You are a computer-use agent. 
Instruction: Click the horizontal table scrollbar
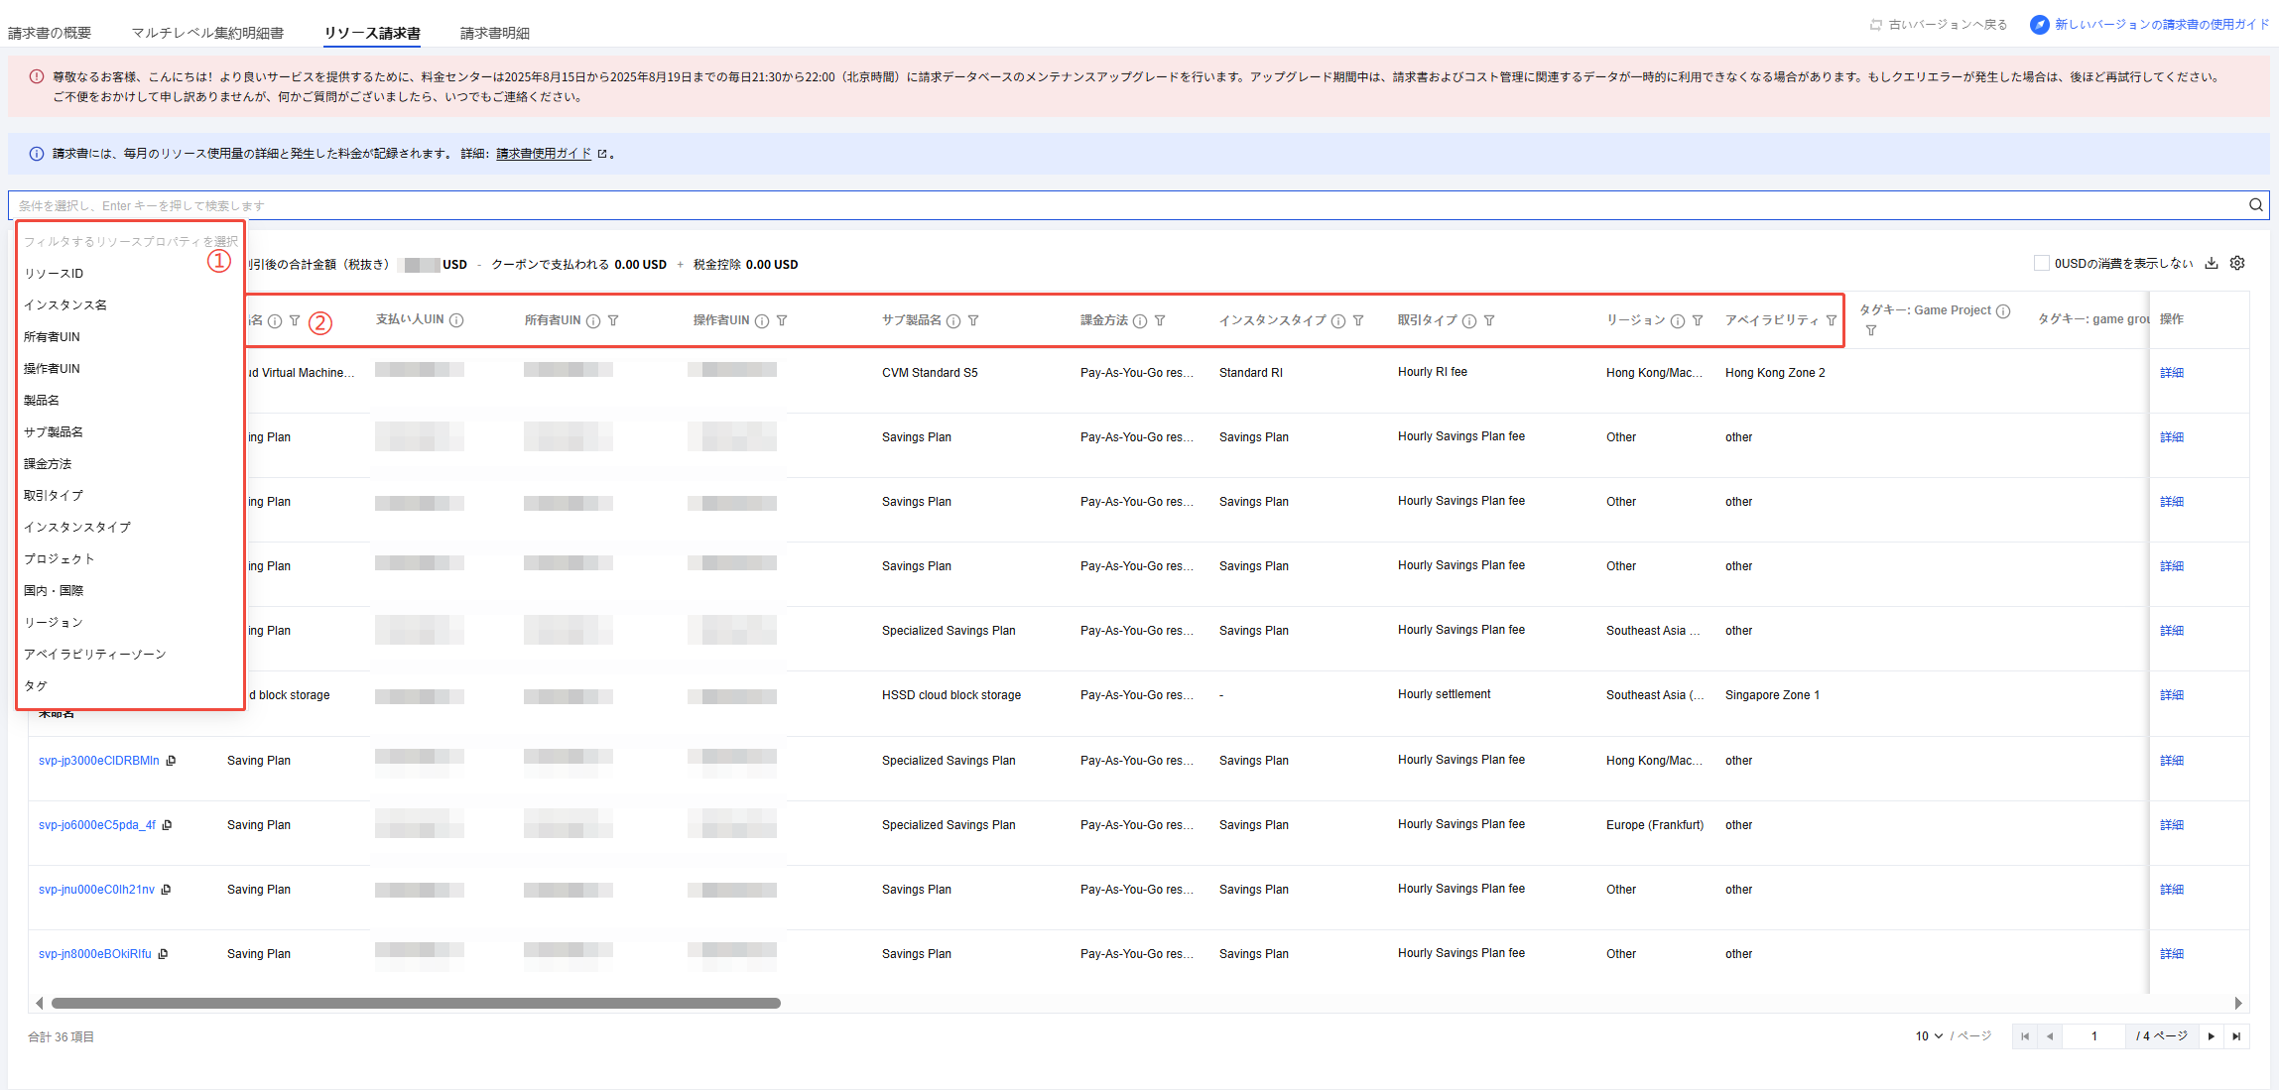(x=417, y=1004)
